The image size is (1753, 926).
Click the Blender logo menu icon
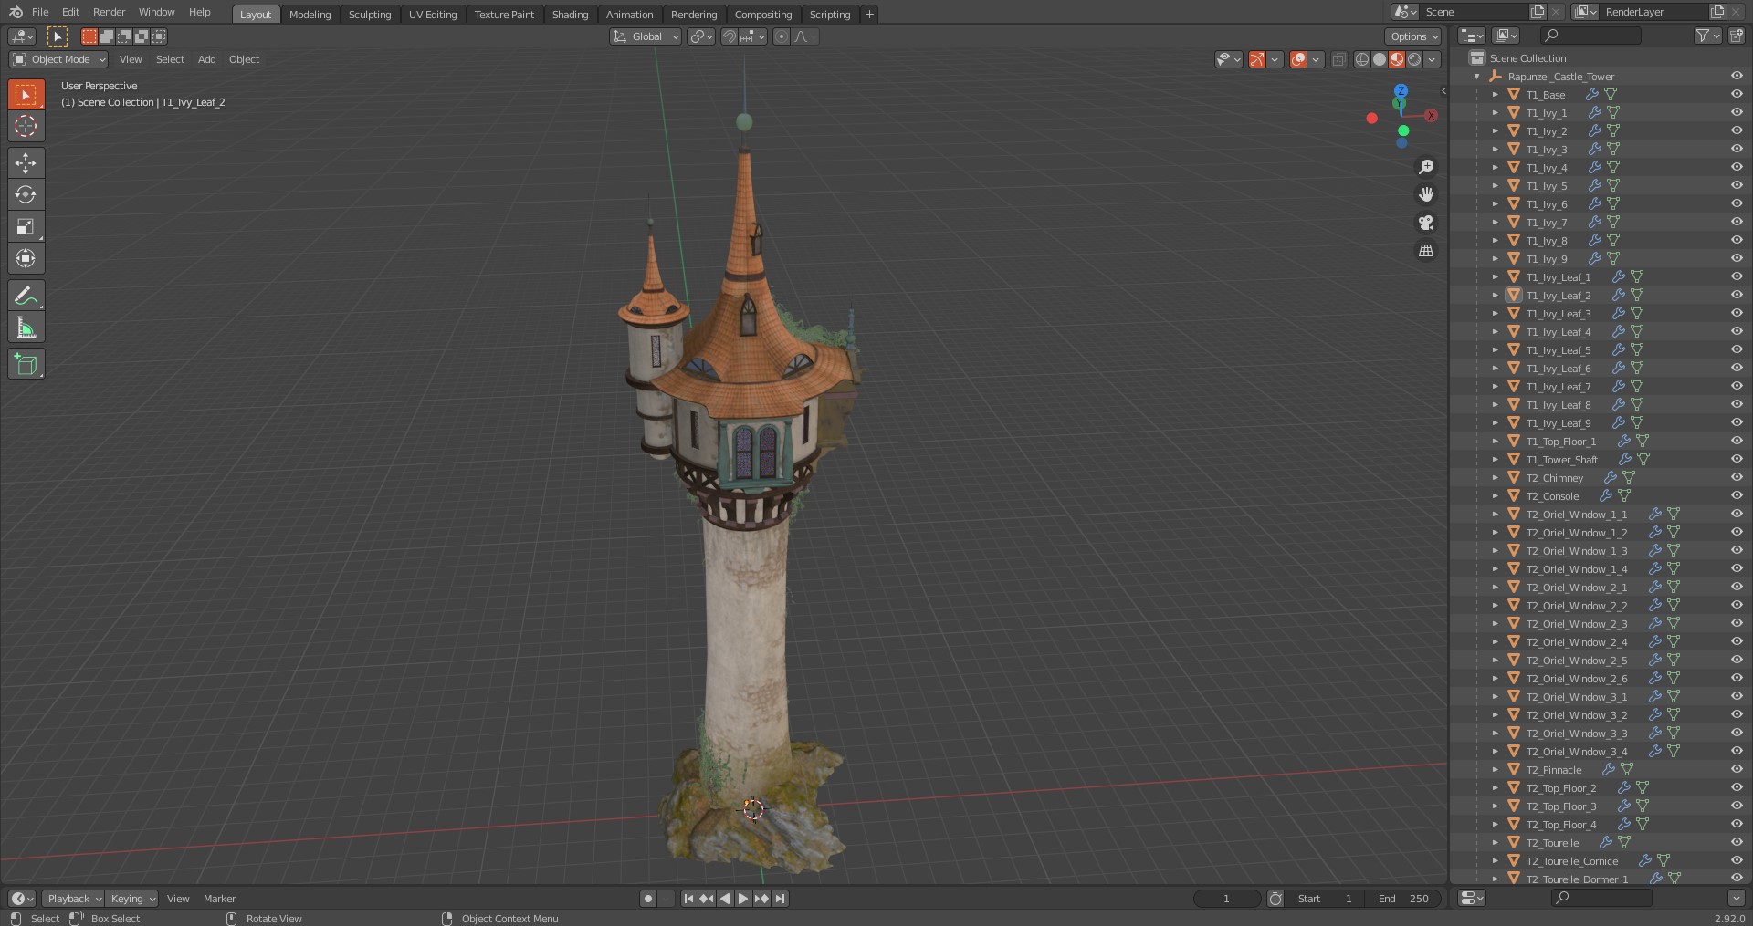16,12
